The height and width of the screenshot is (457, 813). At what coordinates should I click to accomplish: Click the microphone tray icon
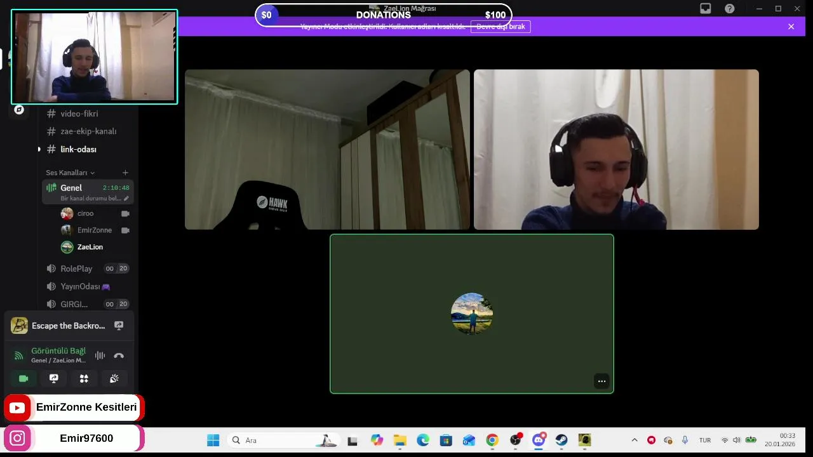[685, 440]
